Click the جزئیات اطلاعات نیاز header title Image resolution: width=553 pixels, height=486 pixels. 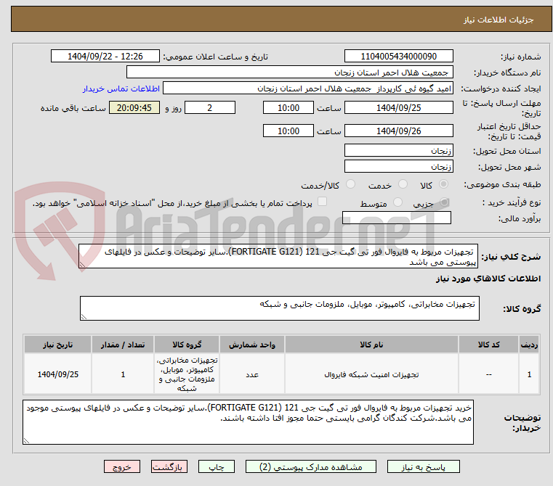[498, 20]
